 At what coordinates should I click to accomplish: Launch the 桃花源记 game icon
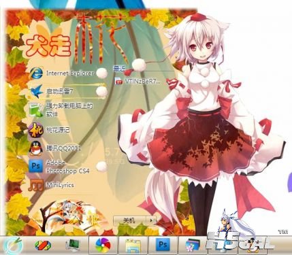click(x=35, y=130)
